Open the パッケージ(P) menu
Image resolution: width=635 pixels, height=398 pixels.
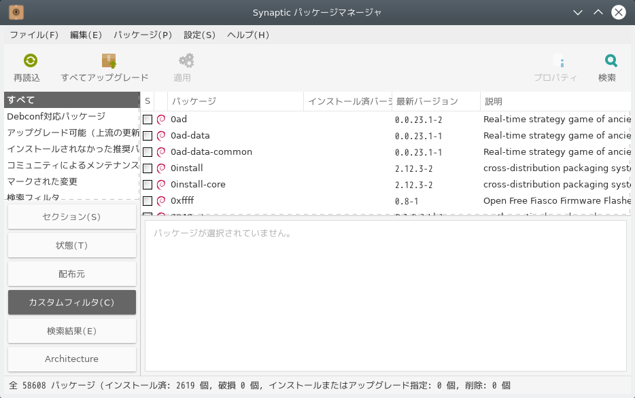143,35
